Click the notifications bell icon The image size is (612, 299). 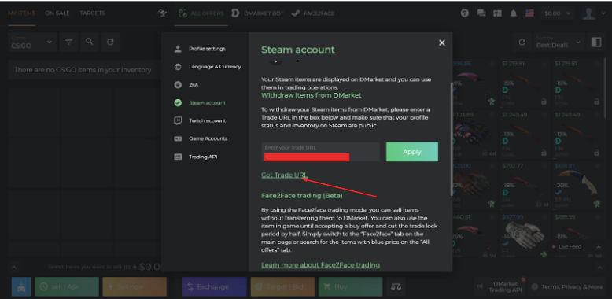[x=513, y=13]
